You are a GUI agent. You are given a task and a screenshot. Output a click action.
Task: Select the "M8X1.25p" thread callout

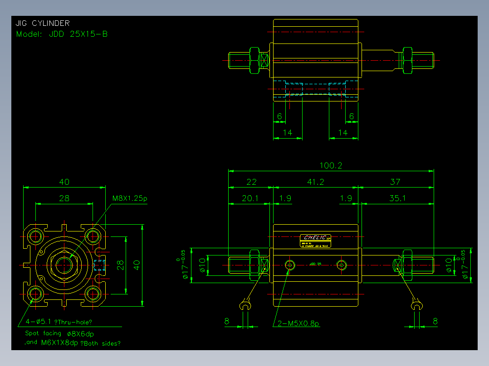coord(130,198)
